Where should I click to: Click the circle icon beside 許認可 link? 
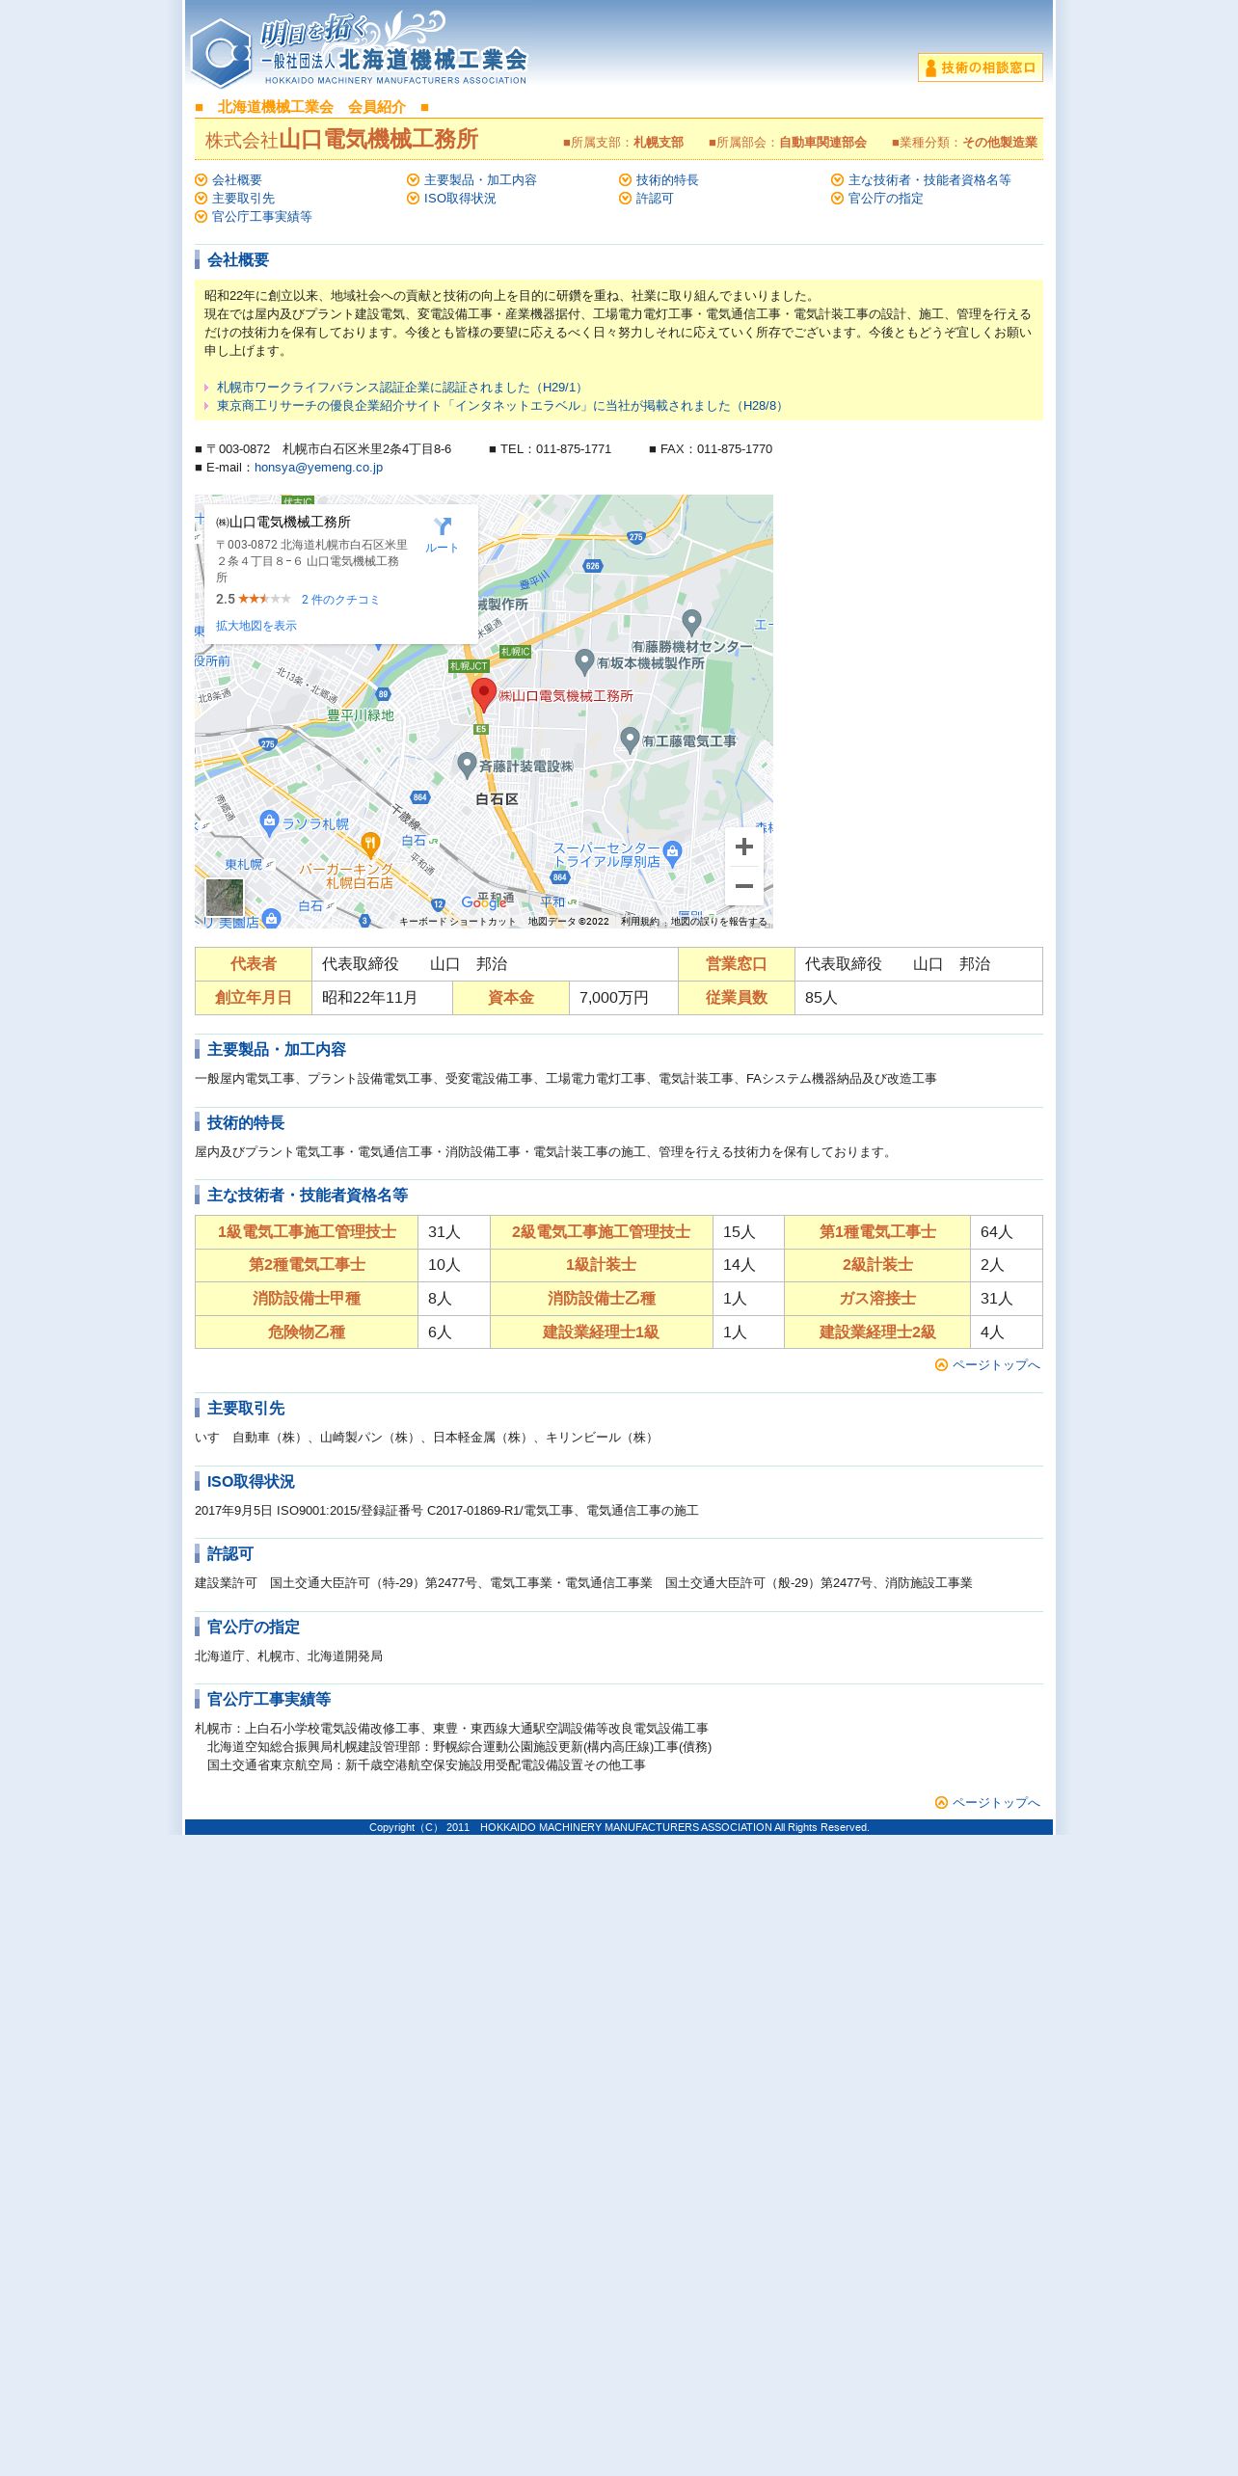[626, 199]
